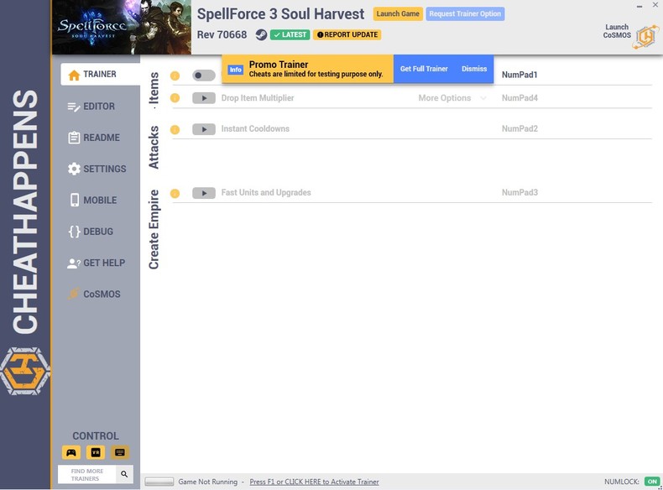
Task: Minimize the trainer window
Action: tap(640, 6)
